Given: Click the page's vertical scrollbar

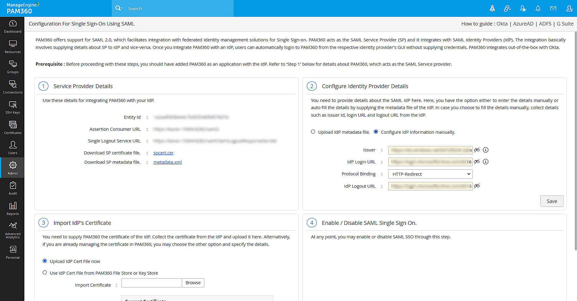Looking at the screenshot, I should pyautogui.click(x=575, y=141).
